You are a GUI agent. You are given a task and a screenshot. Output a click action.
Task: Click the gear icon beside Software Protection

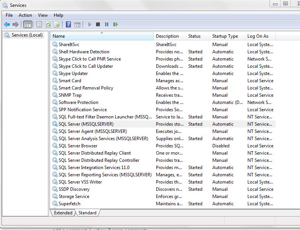(x=55, y=102)
